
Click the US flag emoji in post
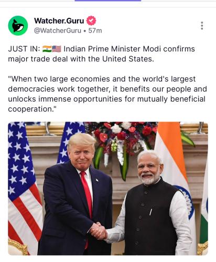coord(57,49)
